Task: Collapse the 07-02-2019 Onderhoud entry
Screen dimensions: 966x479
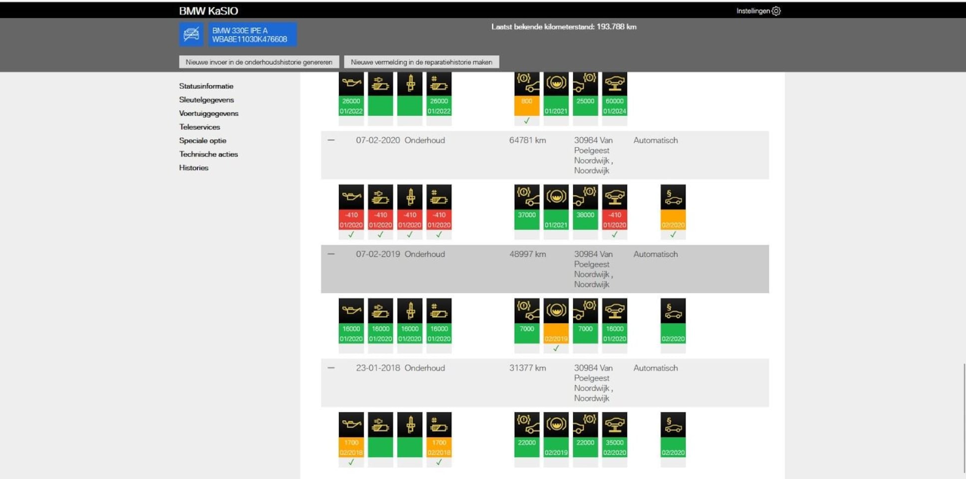Action: tap(331, 254)
